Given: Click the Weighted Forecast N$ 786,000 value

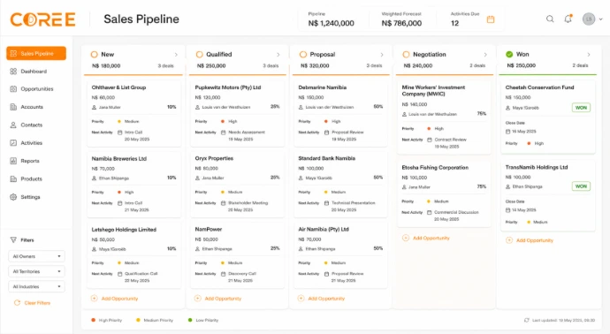Looking at the screenshot, I should coord(401,23).
